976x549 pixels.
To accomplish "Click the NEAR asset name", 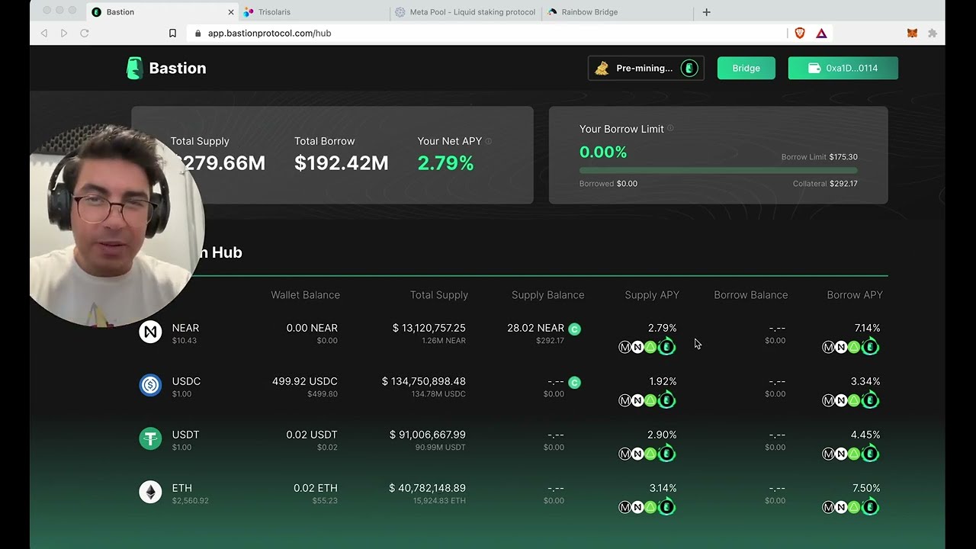I will [x=185, y=328].
